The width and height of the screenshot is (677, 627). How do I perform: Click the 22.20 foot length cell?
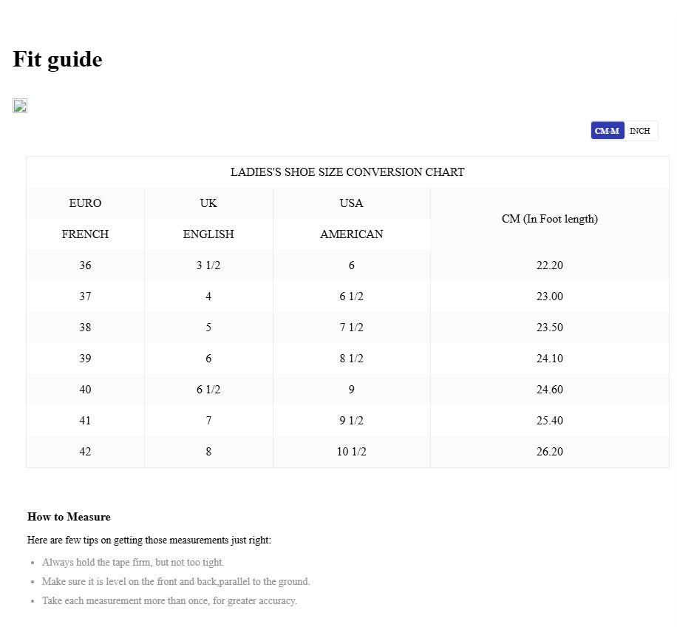(549, 265)
